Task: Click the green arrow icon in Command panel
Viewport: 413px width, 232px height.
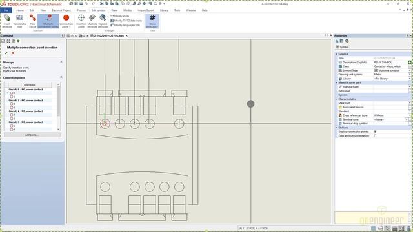Action: pos(19,41)
